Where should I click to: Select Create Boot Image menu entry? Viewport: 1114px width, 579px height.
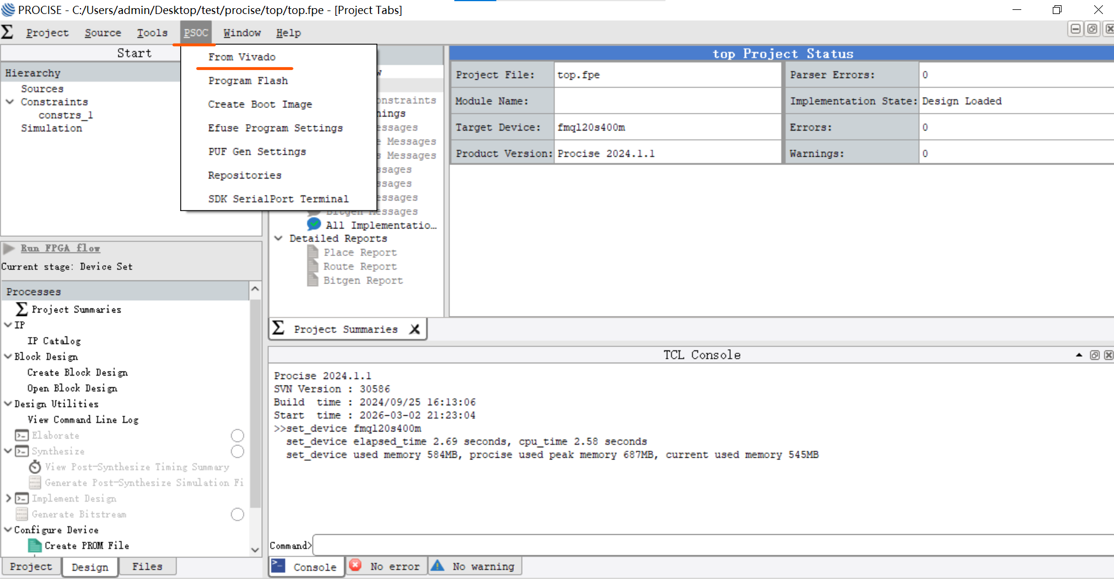(260, 104)
